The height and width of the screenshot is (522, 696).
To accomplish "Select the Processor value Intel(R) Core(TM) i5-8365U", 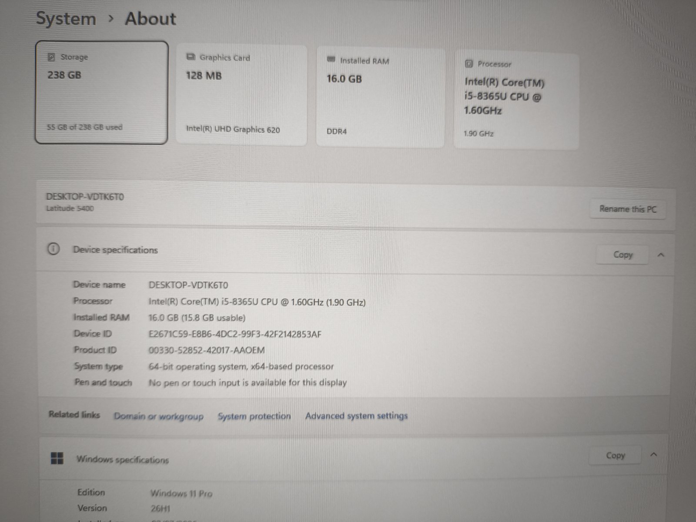I will (x=257, y=302).
